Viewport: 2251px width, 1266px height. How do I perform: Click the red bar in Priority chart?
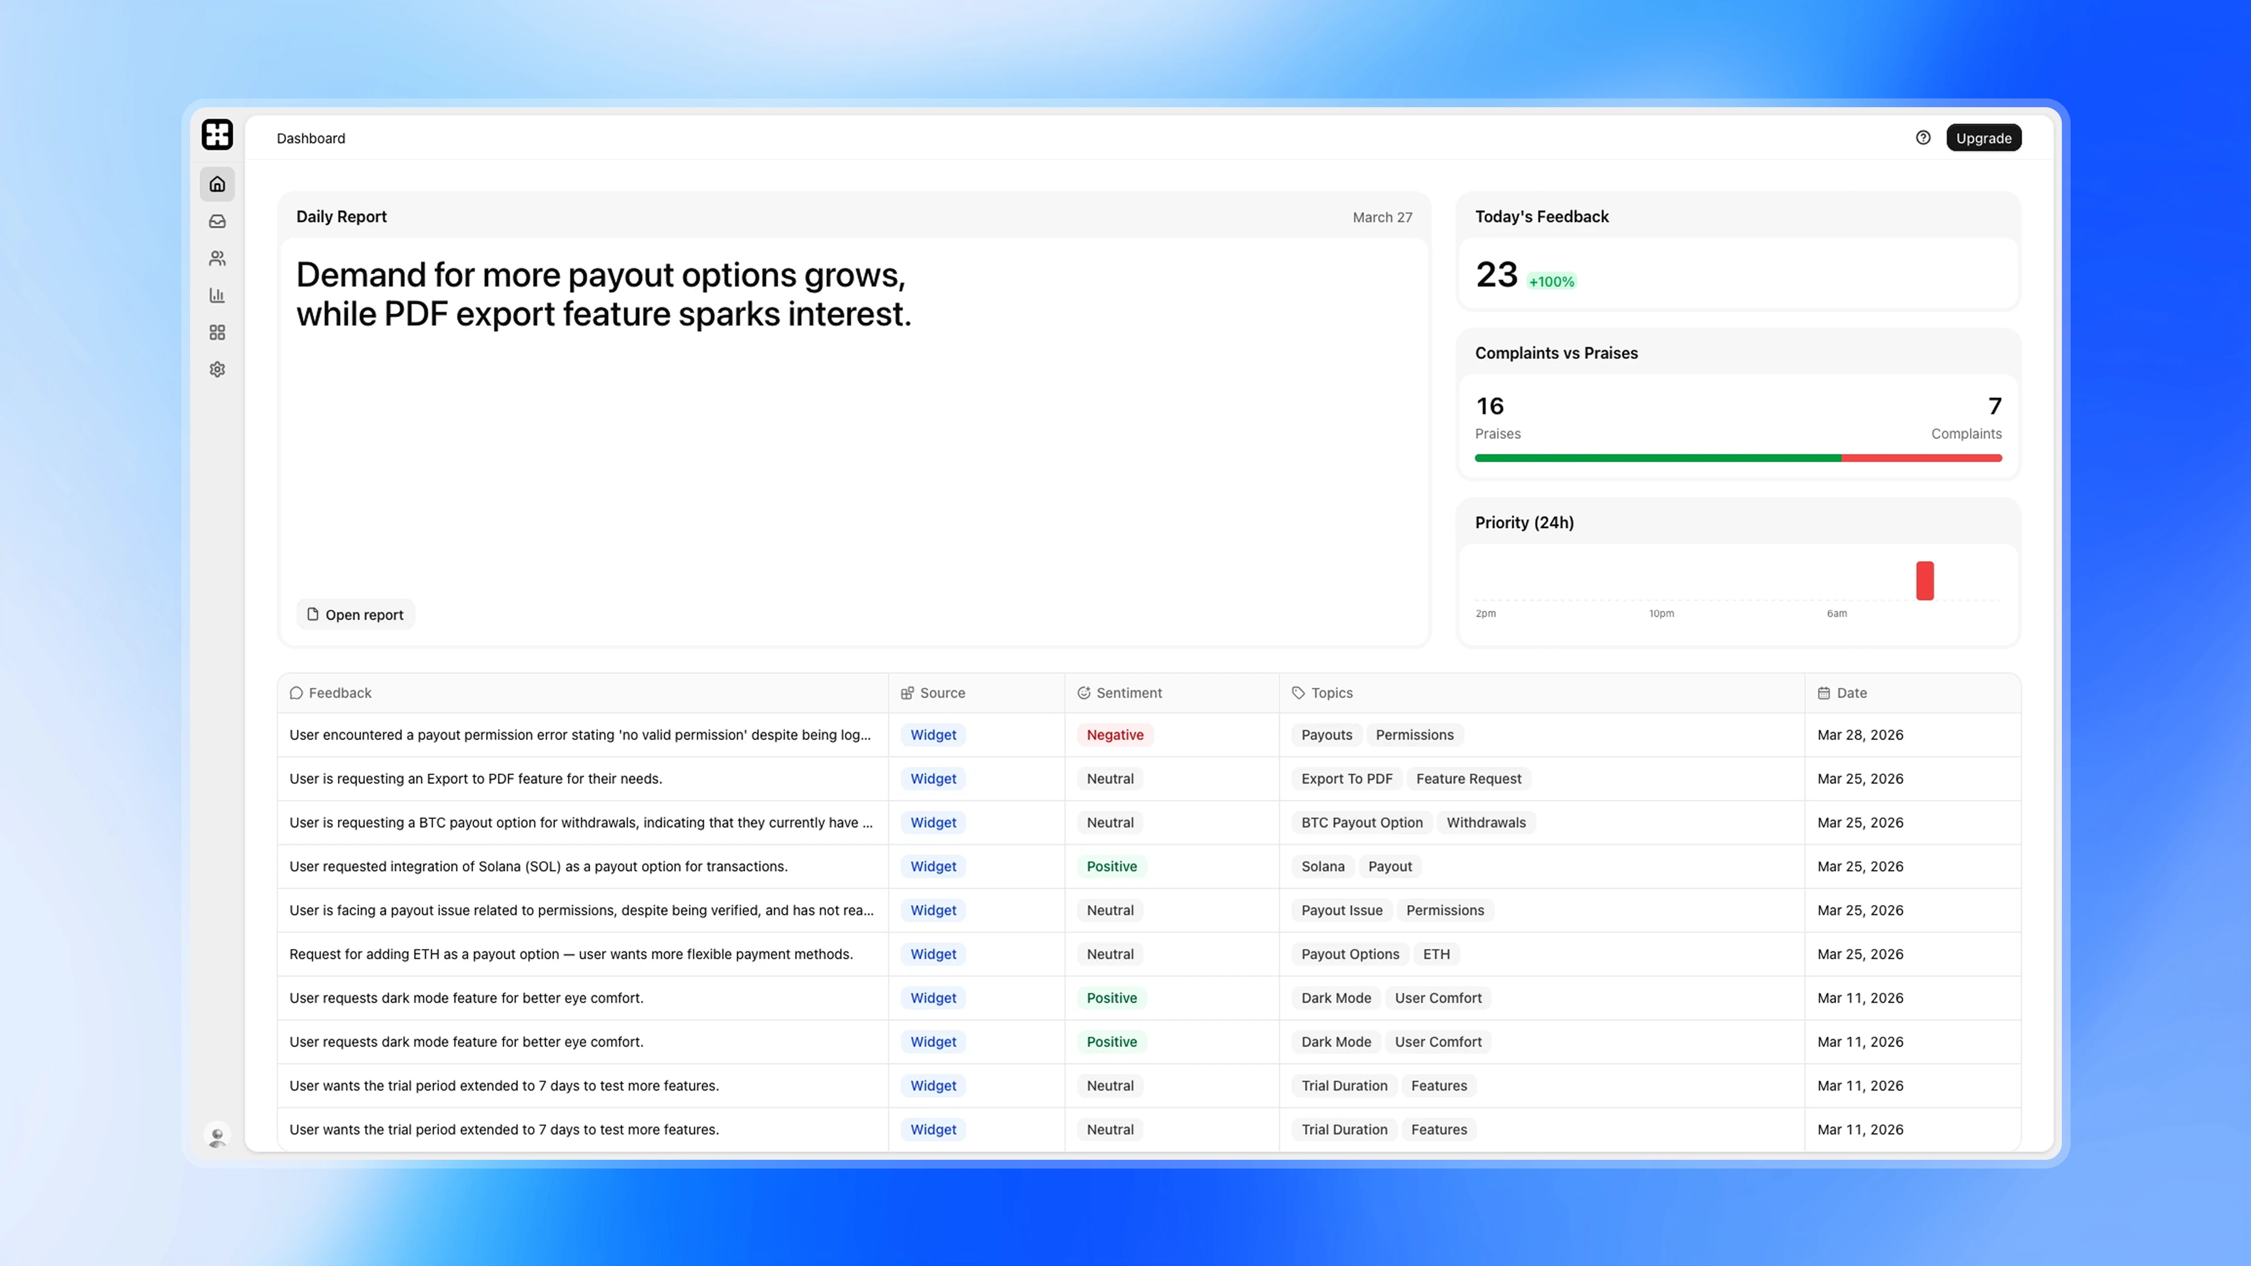[1924, 581]
